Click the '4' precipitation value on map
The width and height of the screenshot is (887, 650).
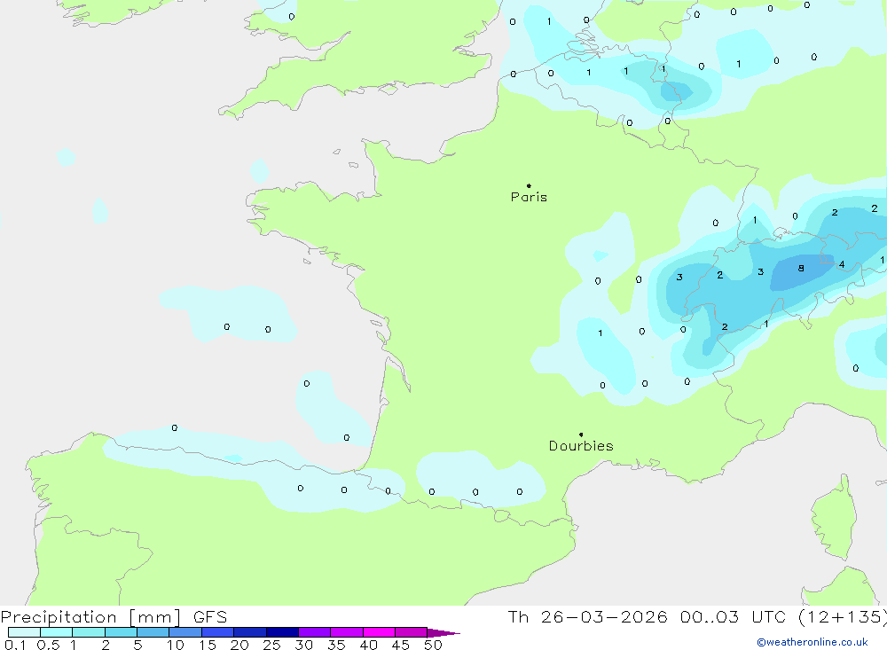(842, 264)
